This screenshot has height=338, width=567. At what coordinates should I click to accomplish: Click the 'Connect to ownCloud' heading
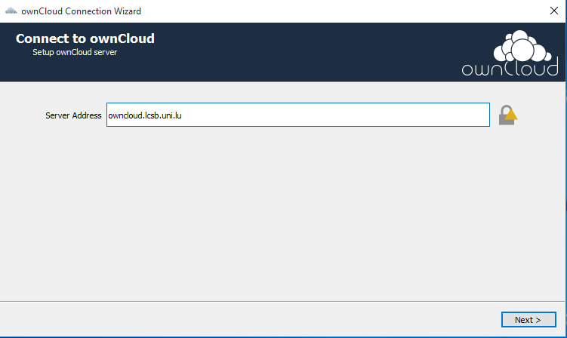(85, 38)
